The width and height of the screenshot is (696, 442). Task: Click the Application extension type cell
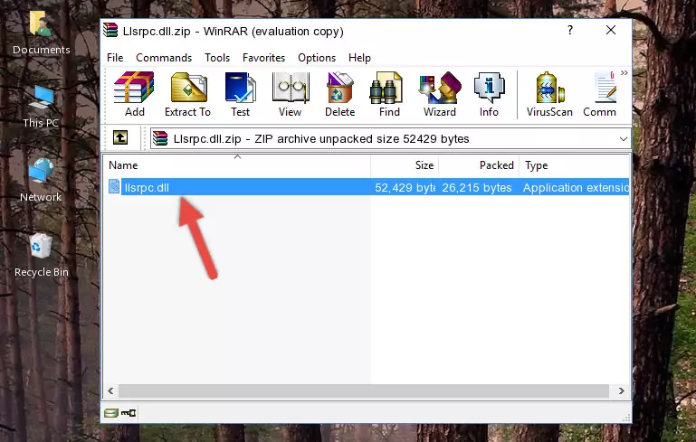(576, 187)
